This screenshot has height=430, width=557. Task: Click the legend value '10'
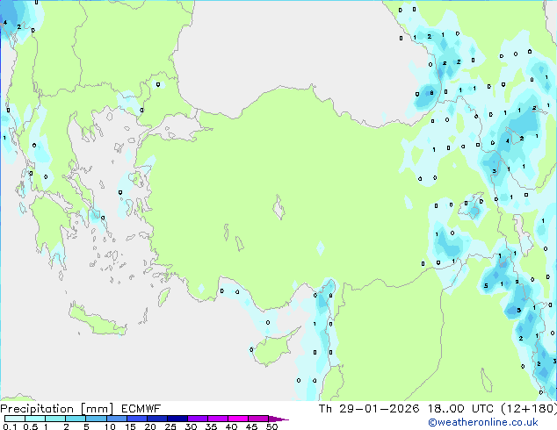(x=110, y=426)
